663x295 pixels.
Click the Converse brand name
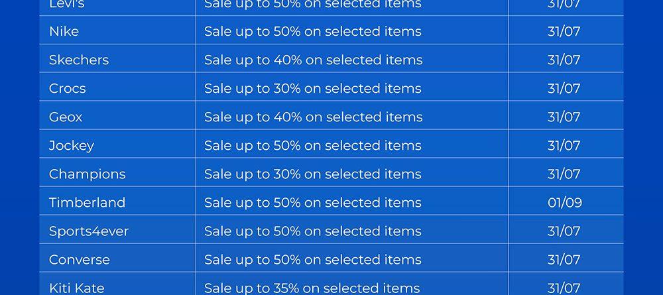coord(79,259)
